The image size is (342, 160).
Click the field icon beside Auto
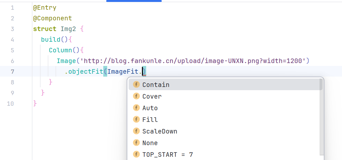(x=136, y=108)
